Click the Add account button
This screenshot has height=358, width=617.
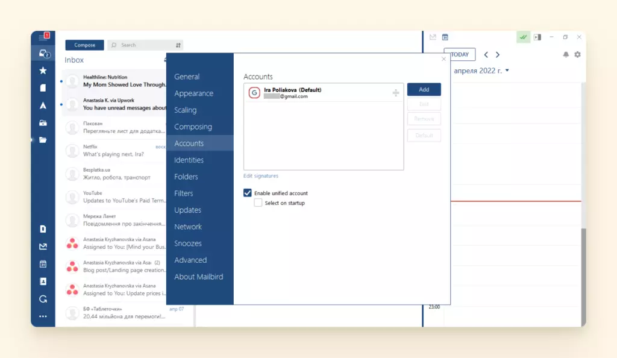(x=424, y=89)
